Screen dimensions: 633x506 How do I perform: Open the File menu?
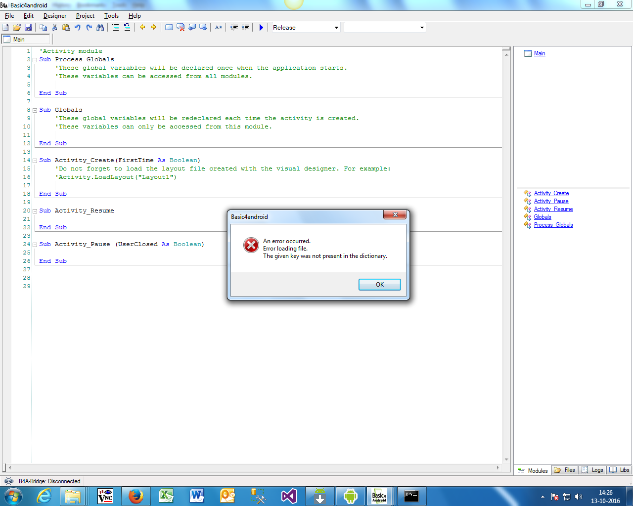pyautogui.click(x=9, y=16)
